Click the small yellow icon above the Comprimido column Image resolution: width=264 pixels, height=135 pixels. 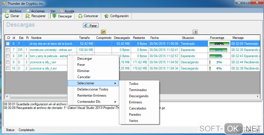tap(103, 32)
